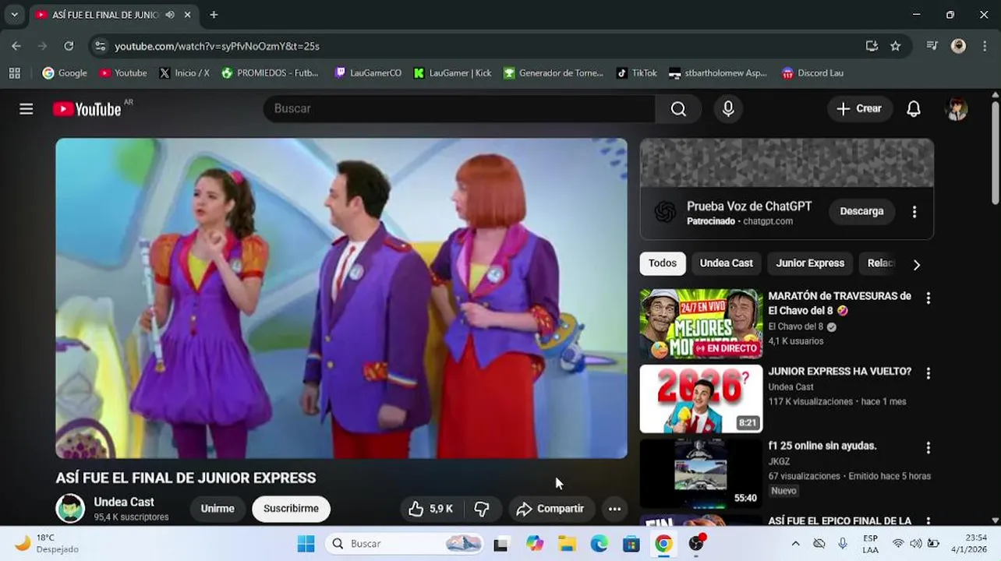Select the Todos filter chip
The width and height of the screenshot is (1001, 561).
click(x=663, y=263)
